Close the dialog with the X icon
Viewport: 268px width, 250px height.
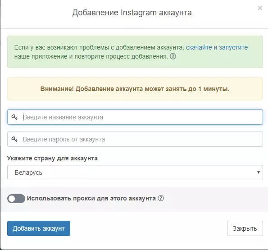[260, 8]
